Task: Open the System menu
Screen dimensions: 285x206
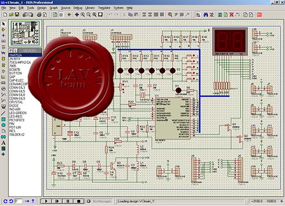Action: tap(119, 8)
